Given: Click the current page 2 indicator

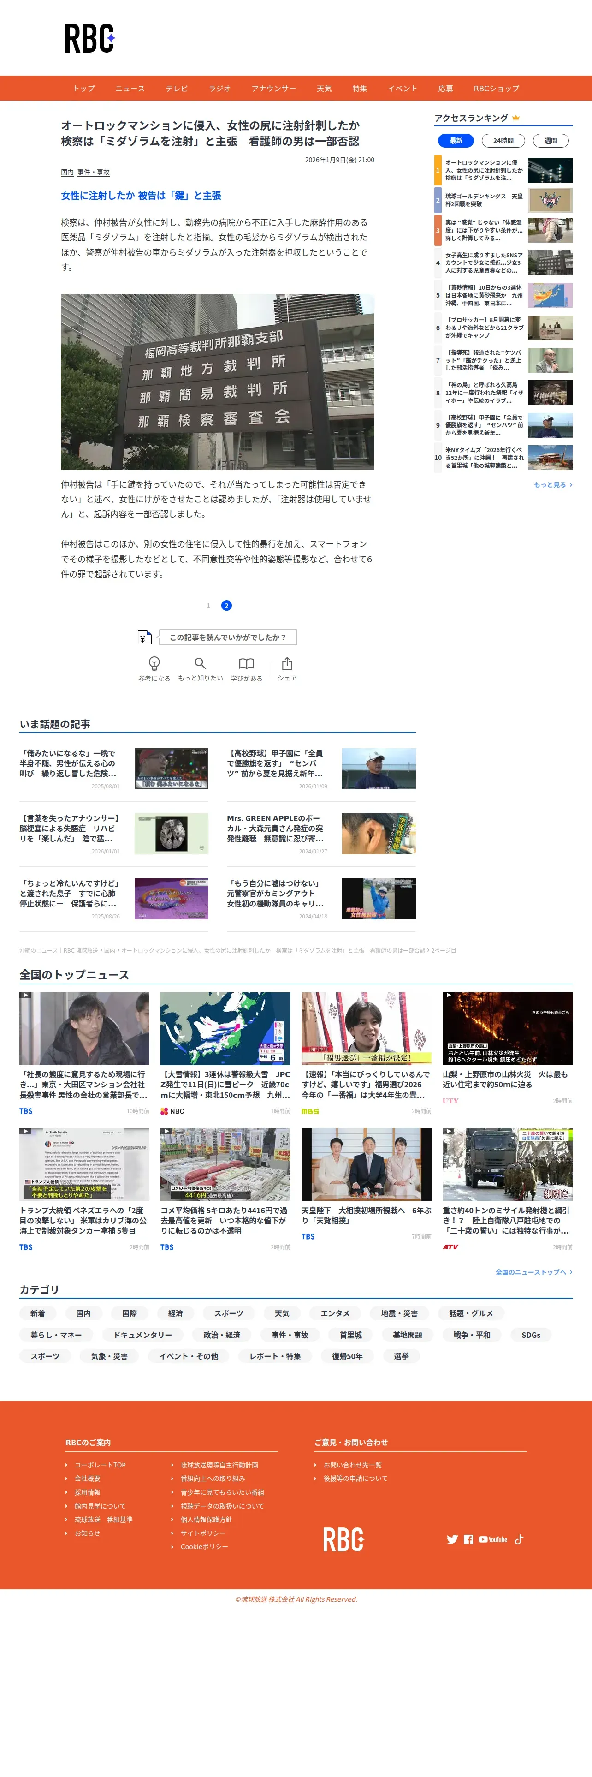Looking at the screenshot, I should point(226,606).
